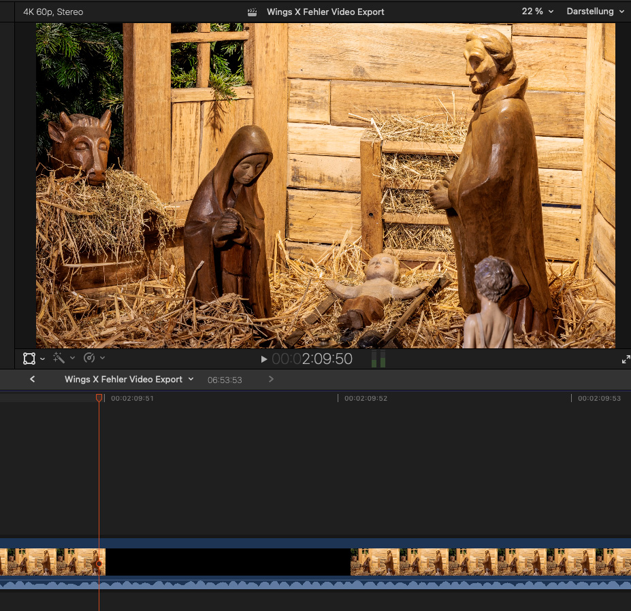Click the audio meters icon
This screenshot has width=631, height=611.
(x=378, y=359)
